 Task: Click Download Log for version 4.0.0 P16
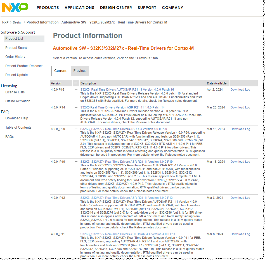tap(240, 89)
